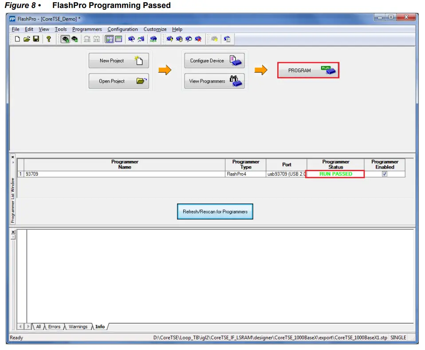
Task: Run programming via the RUN chip toolbar icon
Action: click(x=154, y=39)
